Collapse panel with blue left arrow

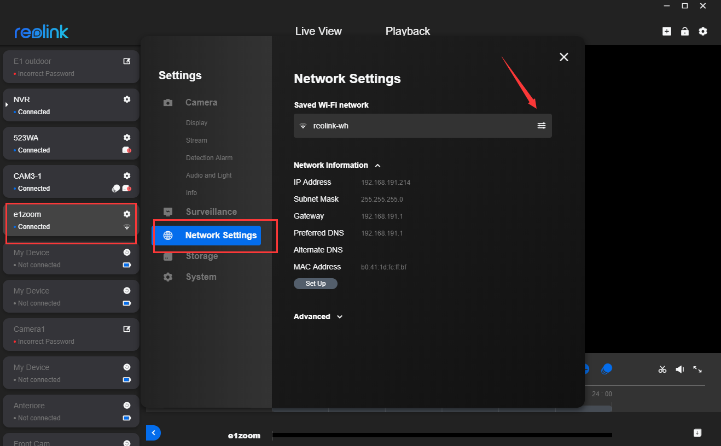click(153, 433)
